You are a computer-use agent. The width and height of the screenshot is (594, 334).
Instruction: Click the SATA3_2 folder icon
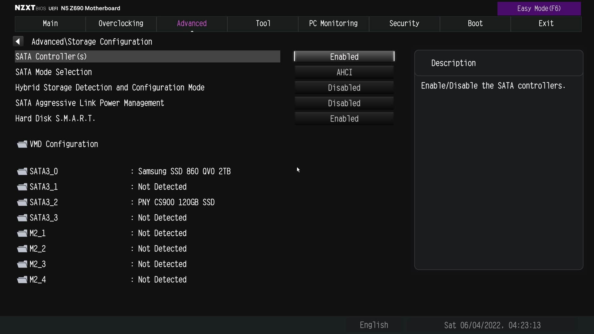click(x=22, y=202)
